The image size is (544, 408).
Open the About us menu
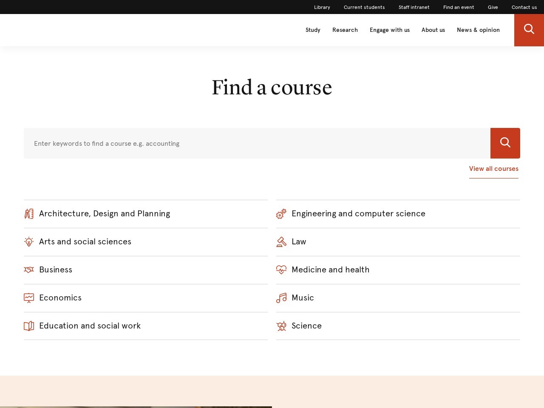[x=433, y=30]
